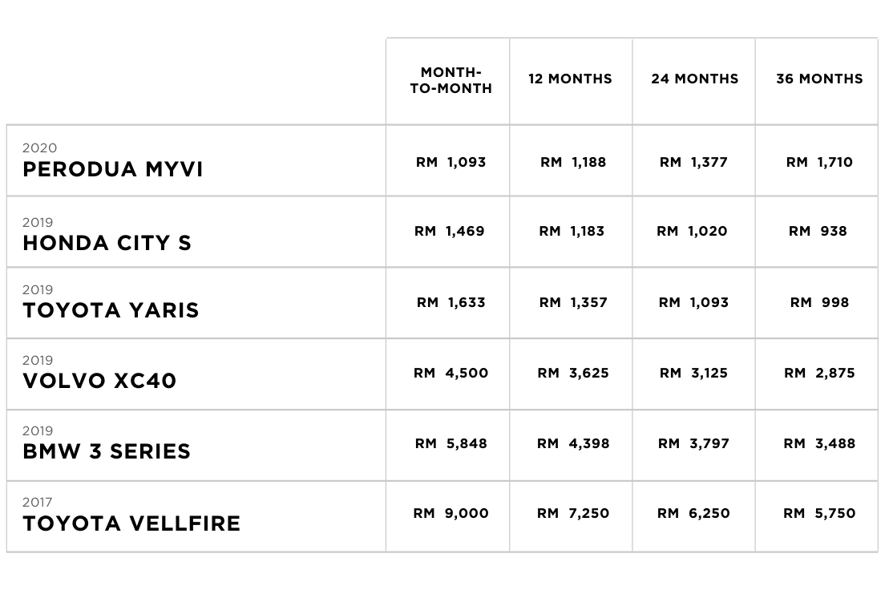Click the BMW 3 Series row label
Image resolution: width=885 pixels, height=590 pixels.
pyautogui.click(x=107, y=451)
